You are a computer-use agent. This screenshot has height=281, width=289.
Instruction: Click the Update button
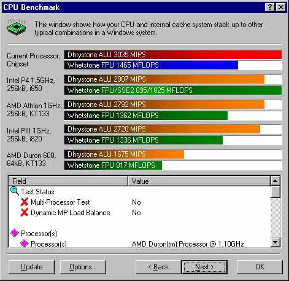pyautogui.click(x=32, y=267)
